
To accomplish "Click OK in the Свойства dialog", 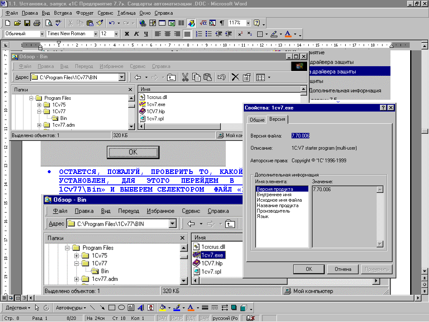I will pyautogui.click(x=309, y=269).
